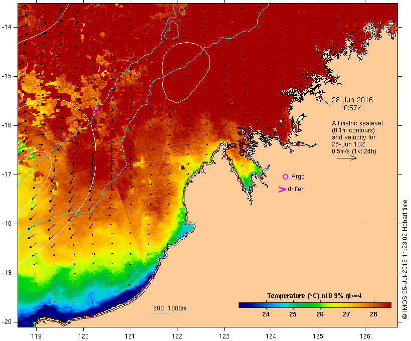This screenshot has height=341, width=411.
Task: Click the latitude axis label '-14'
Action: click(x=7, y=27)
